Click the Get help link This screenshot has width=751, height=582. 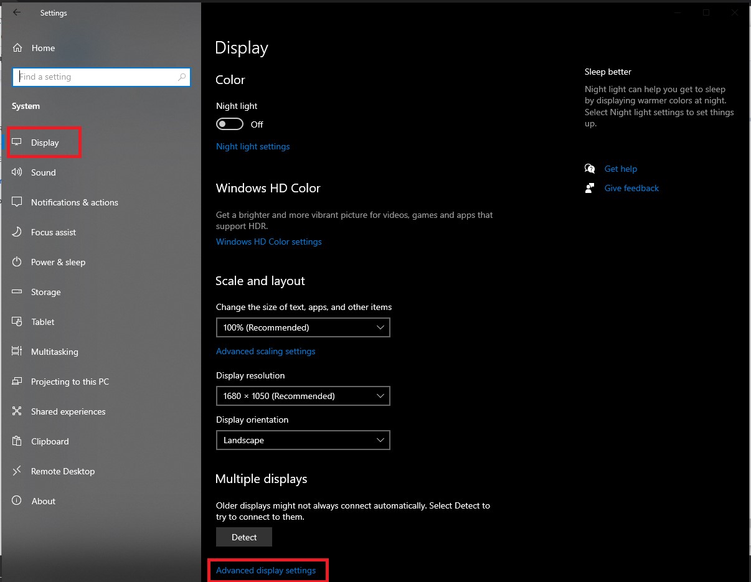pos(620,169)
